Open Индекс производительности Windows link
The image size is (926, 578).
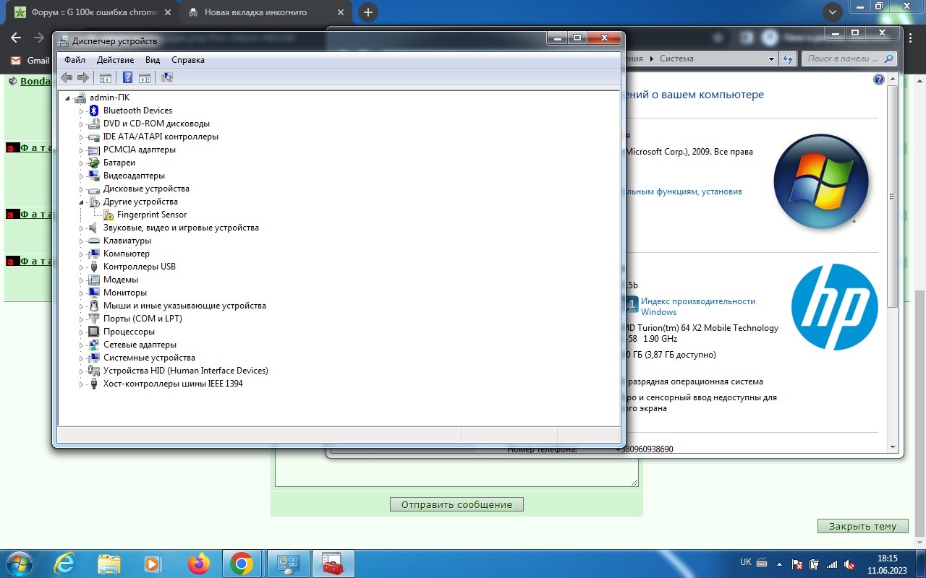(x=697, y=306)
